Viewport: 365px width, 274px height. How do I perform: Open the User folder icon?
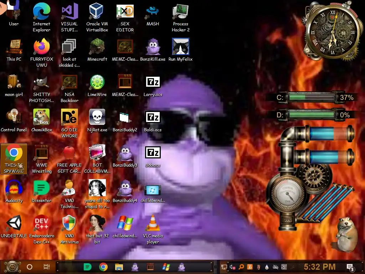14,14
